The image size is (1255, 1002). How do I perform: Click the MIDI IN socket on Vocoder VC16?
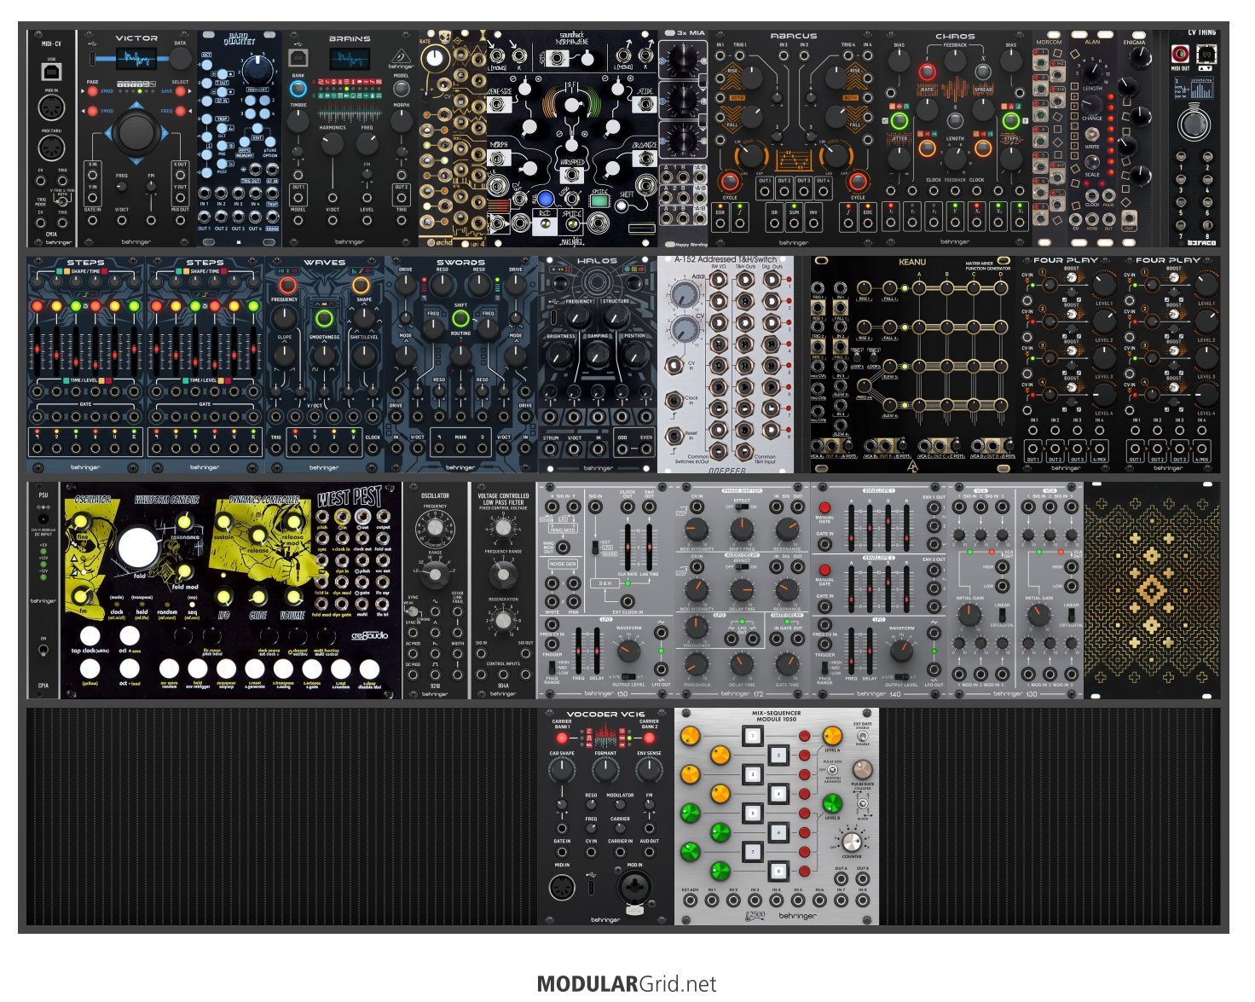[564, 889]
